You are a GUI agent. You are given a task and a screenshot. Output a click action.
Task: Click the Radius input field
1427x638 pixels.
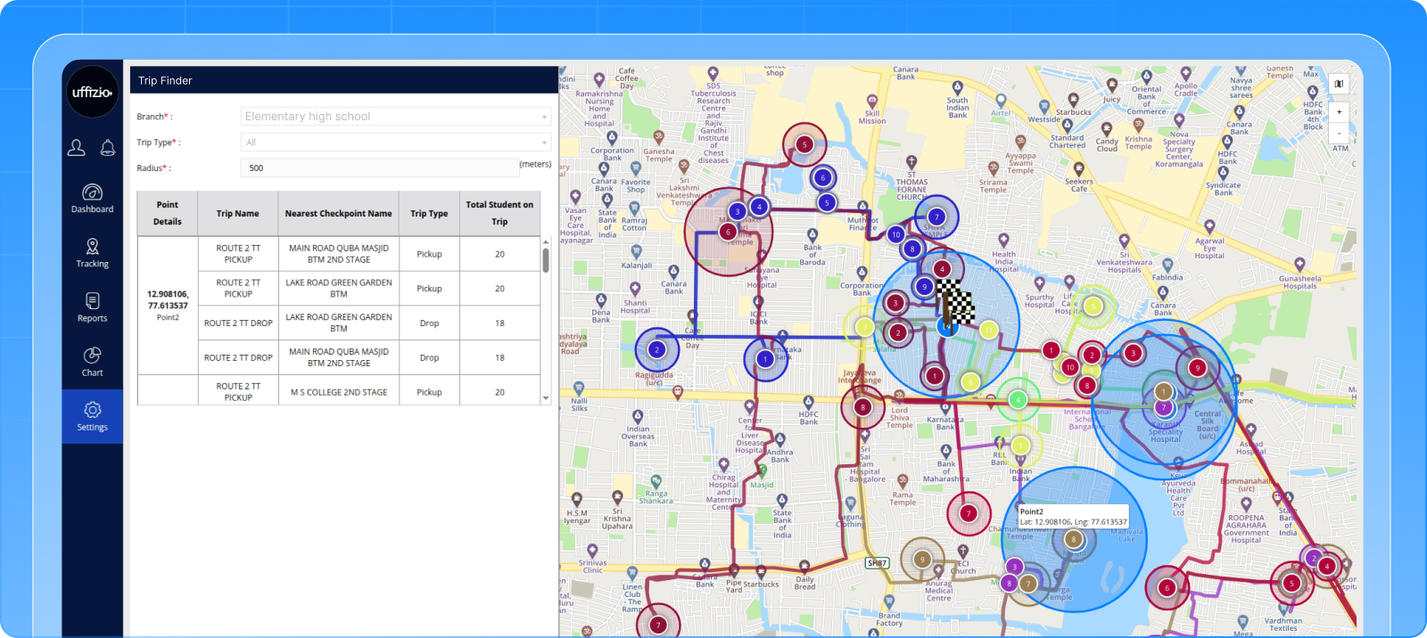click(x=379, y=168)
